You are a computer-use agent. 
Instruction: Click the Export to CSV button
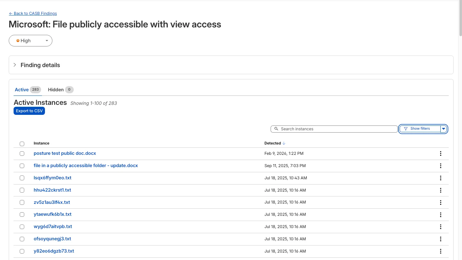[x=29, y=111]
